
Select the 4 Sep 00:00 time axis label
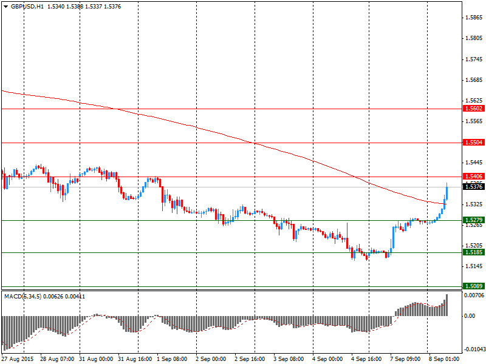click(327, 359)
